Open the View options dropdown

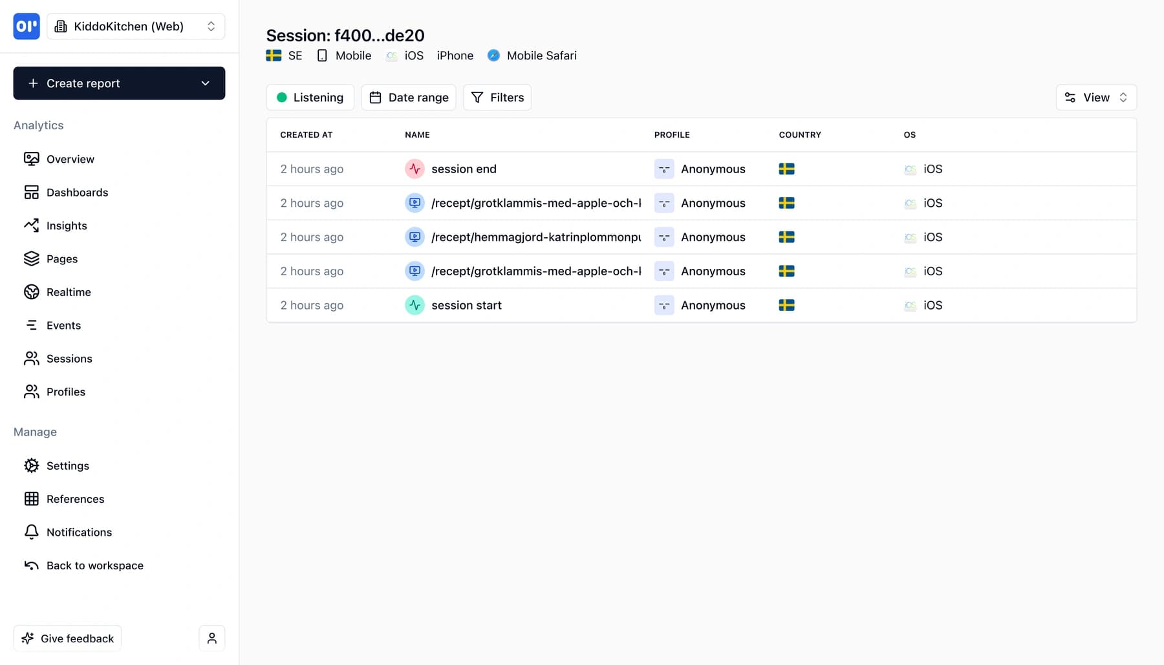pyautogui.click(x=1095, y=97)
